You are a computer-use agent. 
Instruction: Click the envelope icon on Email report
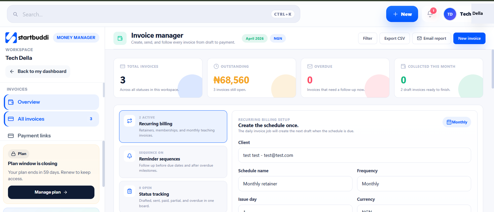click(419, 38)
